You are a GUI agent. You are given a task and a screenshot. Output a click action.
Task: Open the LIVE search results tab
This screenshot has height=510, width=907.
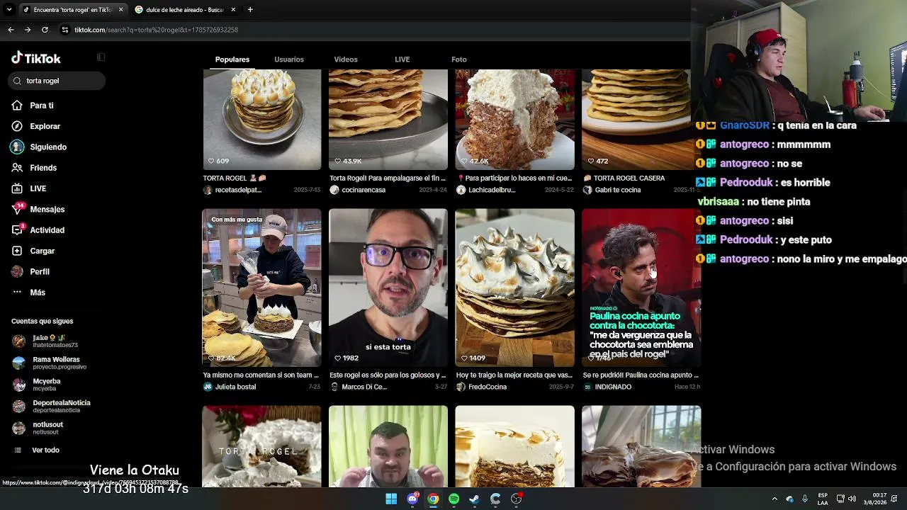point(402,59)
